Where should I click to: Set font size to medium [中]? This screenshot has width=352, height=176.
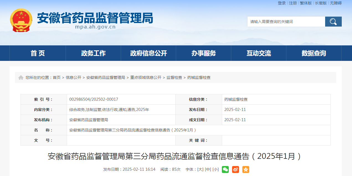click(208, 169)
